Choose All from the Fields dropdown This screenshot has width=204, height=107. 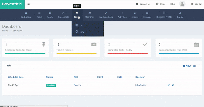(x=82, y=26)
